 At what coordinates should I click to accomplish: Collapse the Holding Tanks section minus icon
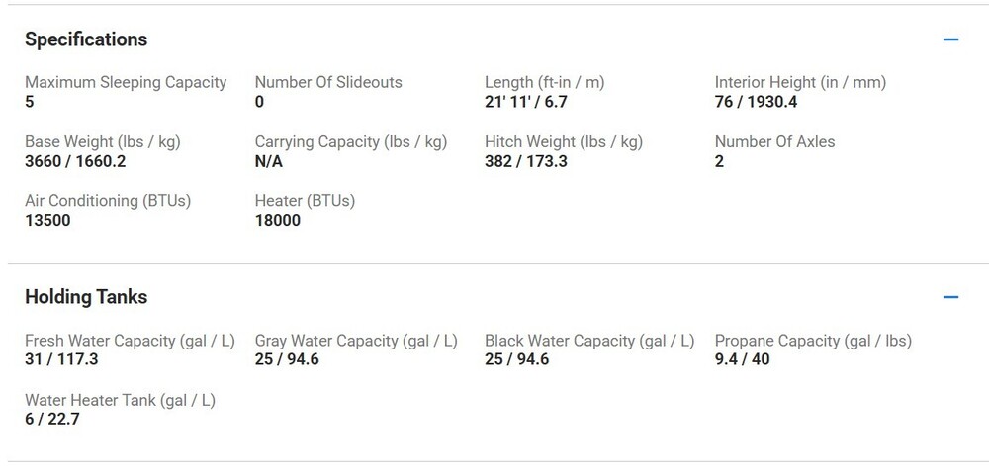point(950,297)
